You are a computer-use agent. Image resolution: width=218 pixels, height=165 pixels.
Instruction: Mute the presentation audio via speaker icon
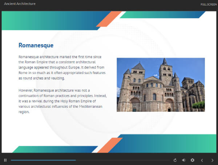click(x=183, y=160)
